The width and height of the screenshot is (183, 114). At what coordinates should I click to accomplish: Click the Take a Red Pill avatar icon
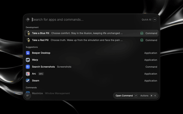coord(28,40)
